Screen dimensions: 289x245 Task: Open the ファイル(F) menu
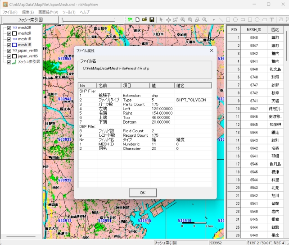point(10,12)
